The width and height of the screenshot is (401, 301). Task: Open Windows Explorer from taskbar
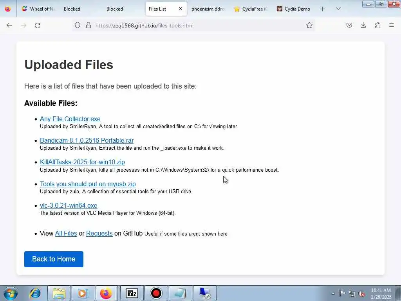point(59,293)
